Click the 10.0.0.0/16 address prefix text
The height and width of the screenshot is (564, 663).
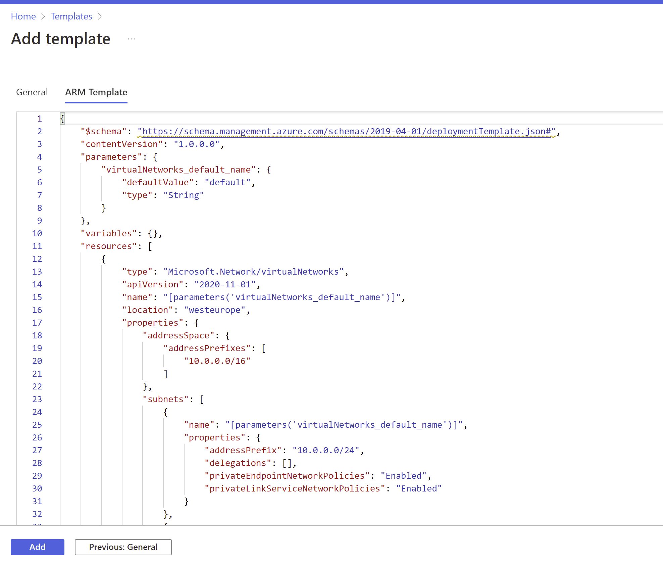pos(217,361)
